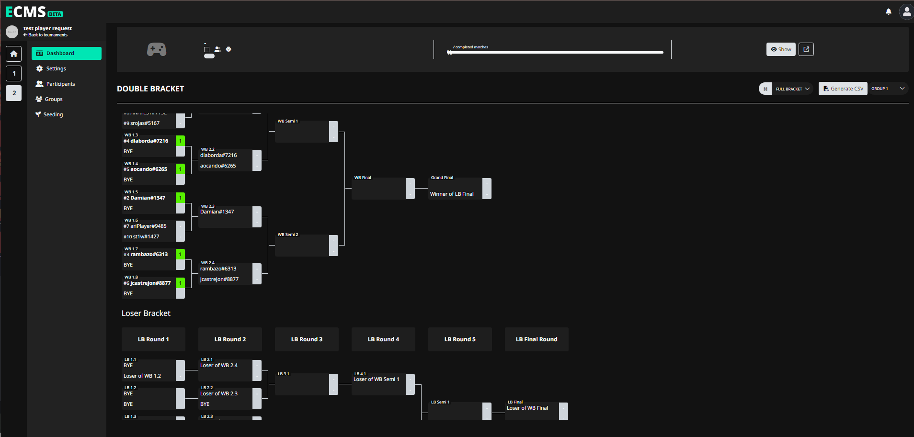Image resolution: width=914 pixels, height=437 pixels.
Task: Click the completed matches progress bar
Action: pyautogui.click(x=556, y=52)
